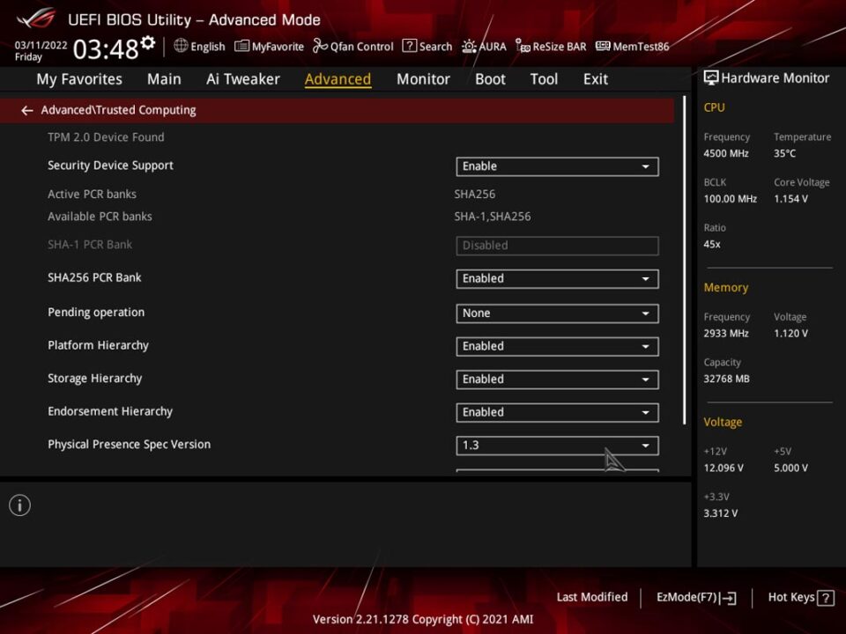Select Endorsement Hierarchy label
Image resolution: width=846 pixels, height=634 pixels.
point(110,411)
